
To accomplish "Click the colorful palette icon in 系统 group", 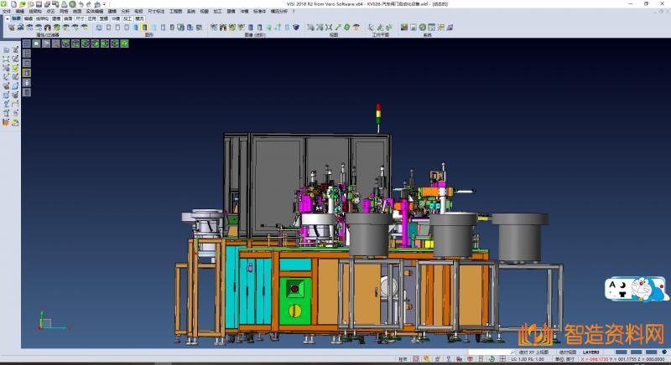I will (x=404, y=28).
